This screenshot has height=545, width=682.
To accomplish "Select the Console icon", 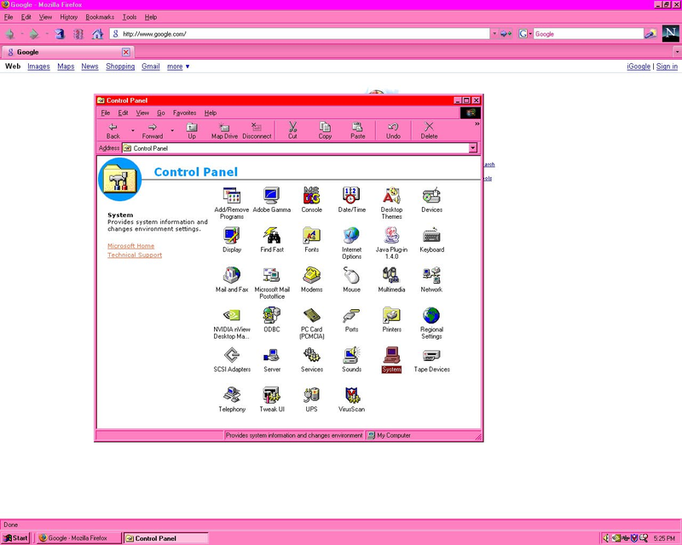I will tap(311, 200).
